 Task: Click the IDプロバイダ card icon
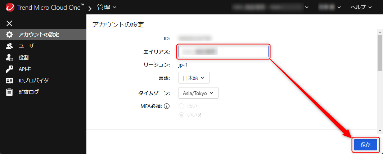tap(9, 80)
